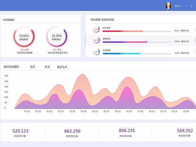Click the 12.356 value under purple gauge
This screenshot has height=147, width=196.
(57, 50)
